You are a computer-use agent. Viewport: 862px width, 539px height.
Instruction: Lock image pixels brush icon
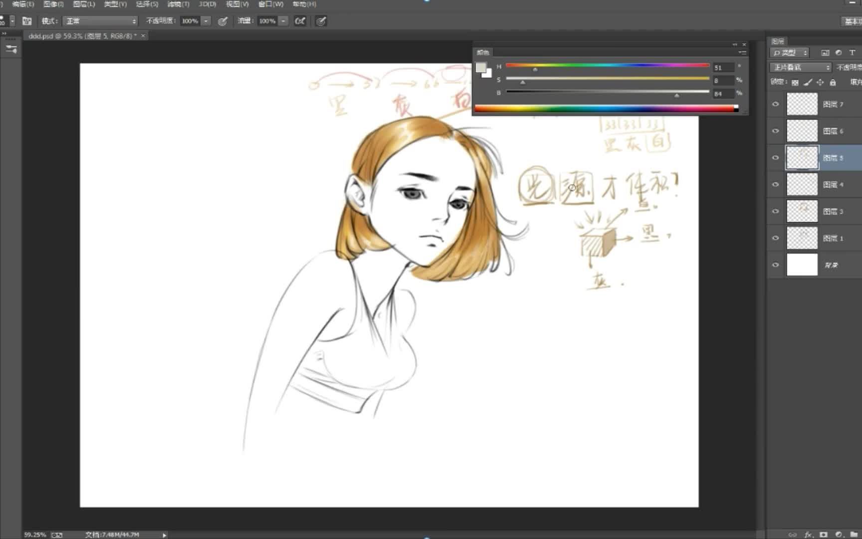tap(808, 82)
